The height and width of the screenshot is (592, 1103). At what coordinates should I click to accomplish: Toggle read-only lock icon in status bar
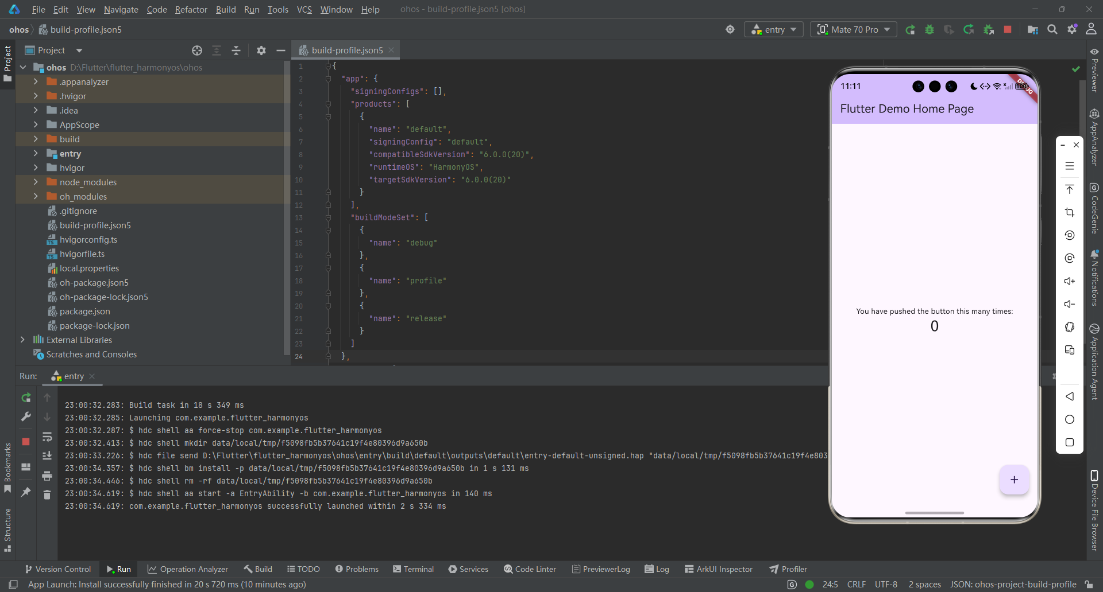(x=1089, y=585)
